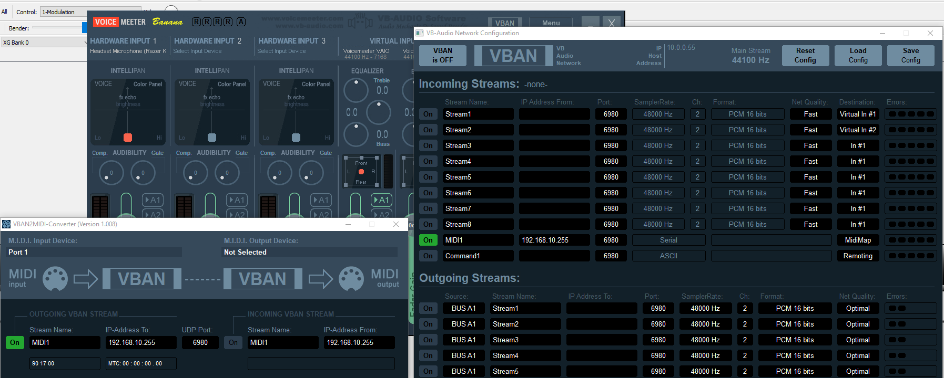Viewport: 944px width, 378px height.
Task: Open the M.I.D.I. Output Device Not Selected selector
Action: [x=309, y=252]
